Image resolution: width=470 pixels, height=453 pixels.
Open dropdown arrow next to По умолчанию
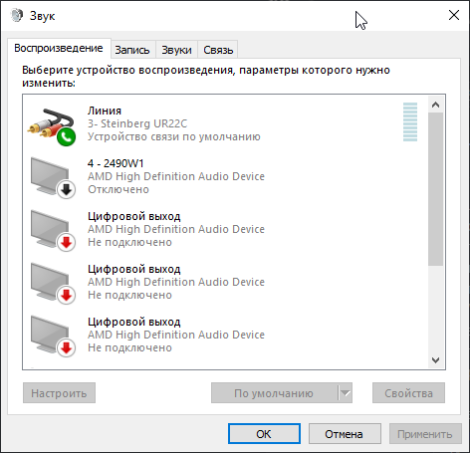(x=346, y=393)
